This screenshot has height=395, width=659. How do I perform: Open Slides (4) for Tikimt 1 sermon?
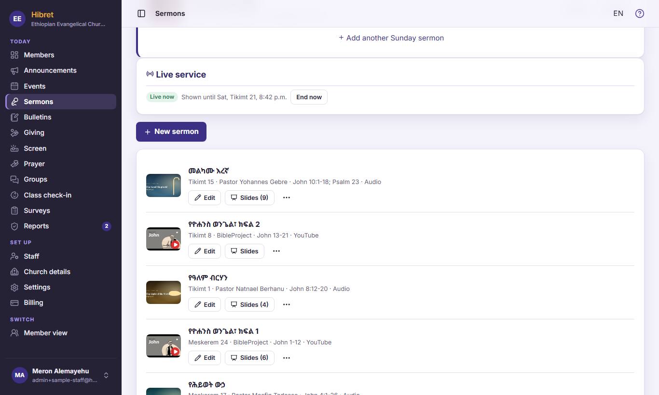click(x=249, y=304)
